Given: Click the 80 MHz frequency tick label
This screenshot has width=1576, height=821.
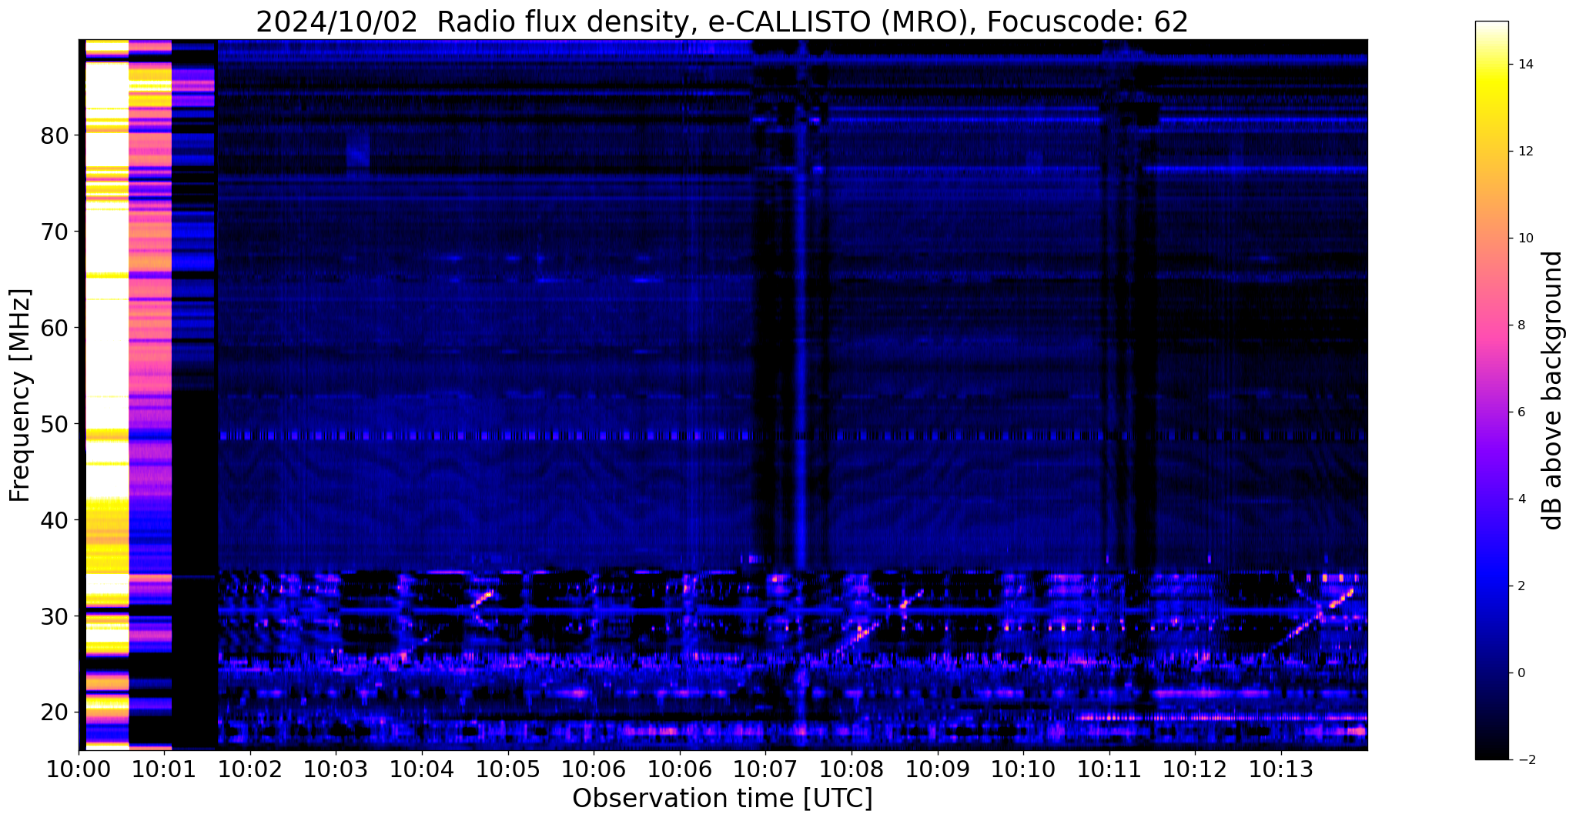Looking at the screenshot, I should pos(55,136).
